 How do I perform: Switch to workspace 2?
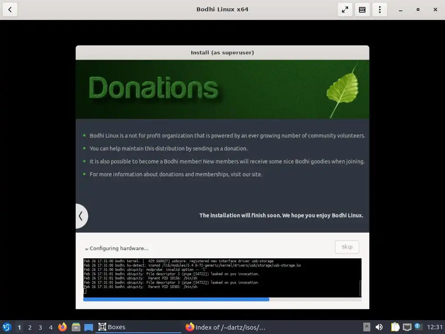pyautogui.click(x=30, y=327)
